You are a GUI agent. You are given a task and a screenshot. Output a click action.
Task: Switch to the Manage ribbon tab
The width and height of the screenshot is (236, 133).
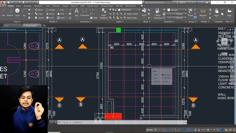(x=56, y=6)
